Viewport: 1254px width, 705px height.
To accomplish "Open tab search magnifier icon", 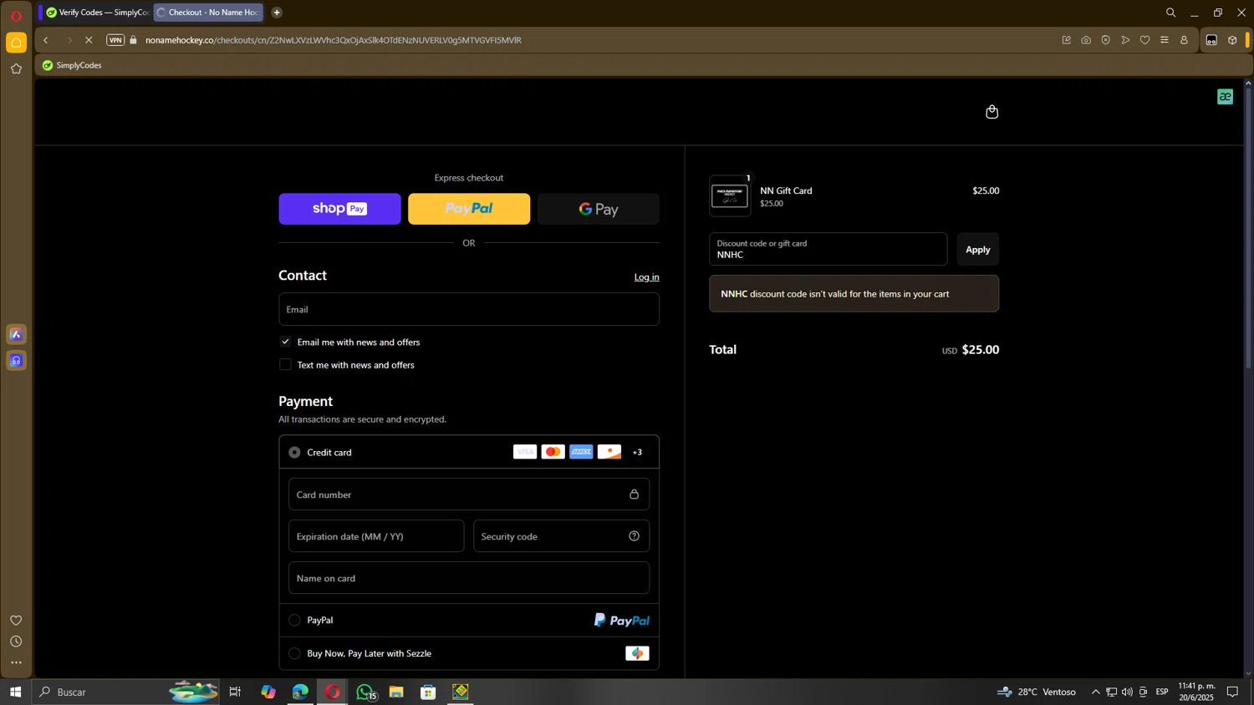I will coord(1170,13).
